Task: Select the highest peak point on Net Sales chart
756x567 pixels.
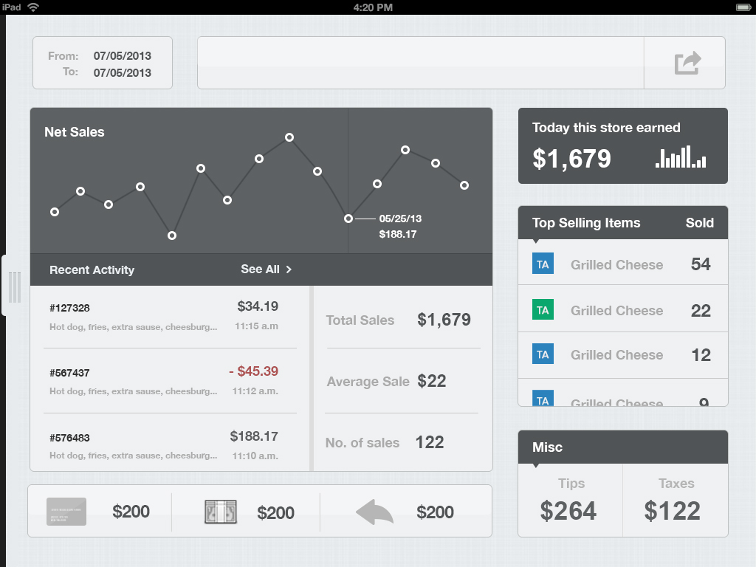Action: [289, 137]
